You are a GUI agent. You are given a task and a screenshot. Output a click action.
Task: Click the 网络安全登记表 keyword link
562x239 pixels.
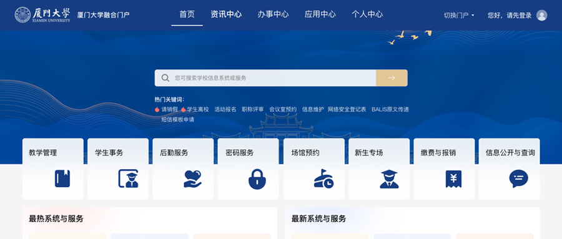coord(347,109)
